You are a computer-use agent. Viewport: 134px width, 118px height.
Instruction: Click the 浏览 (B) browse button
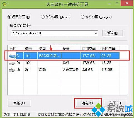(113, 33)
